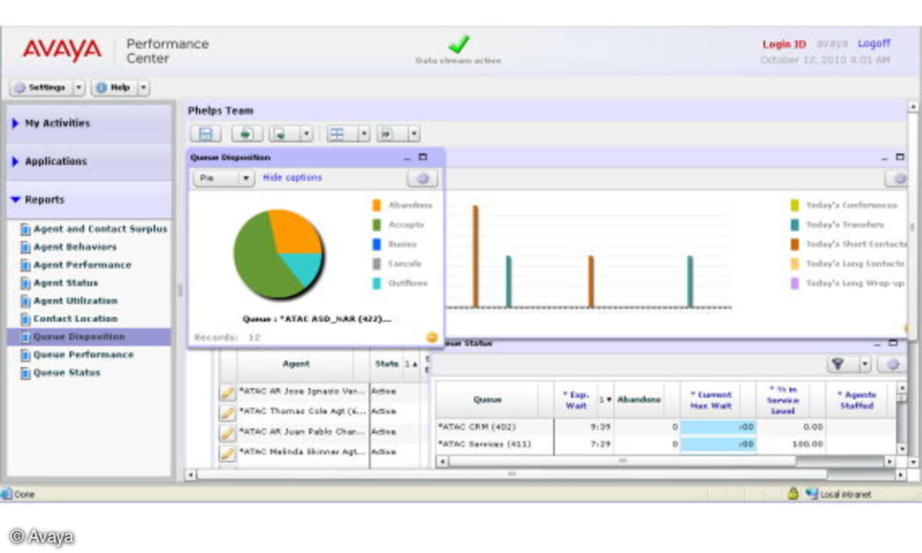
Task: Click the Phelps Team heading text
Action: point(221,111)
